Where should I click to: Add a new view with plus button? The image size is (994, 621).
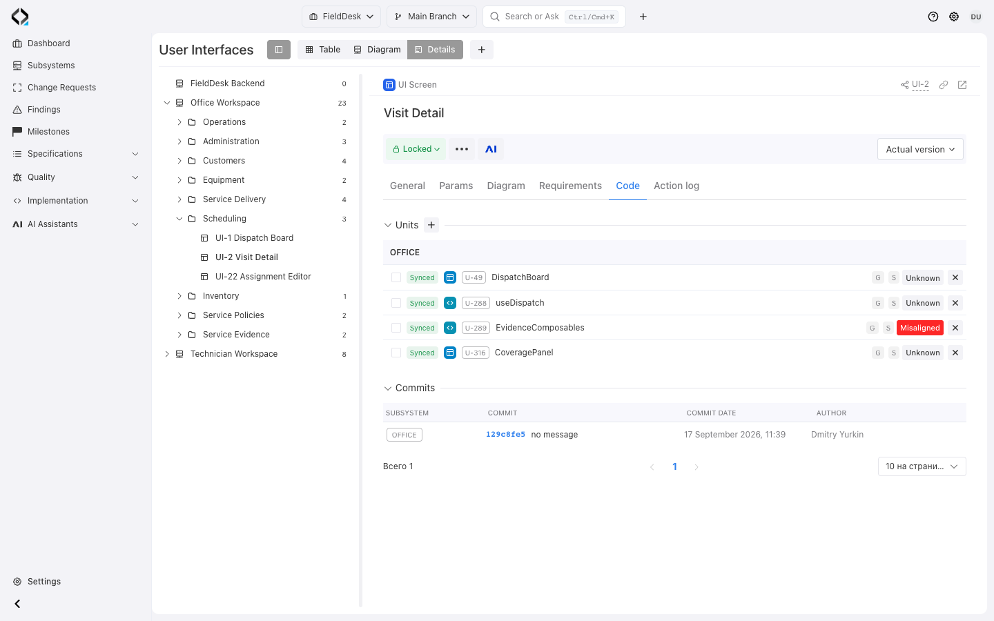click(x=482, y=50)
